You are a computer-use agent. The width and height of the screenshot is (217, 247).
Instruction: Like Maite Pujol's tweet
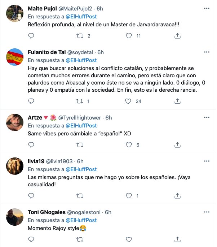pos(129,36)
